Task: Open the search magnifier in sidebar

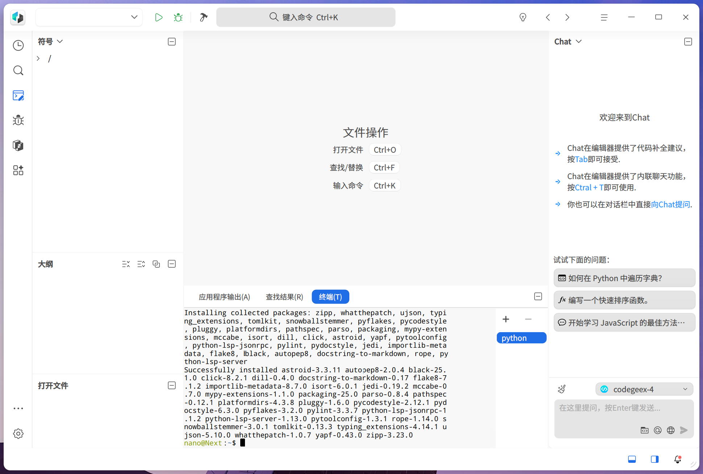Action: point(18,70)
